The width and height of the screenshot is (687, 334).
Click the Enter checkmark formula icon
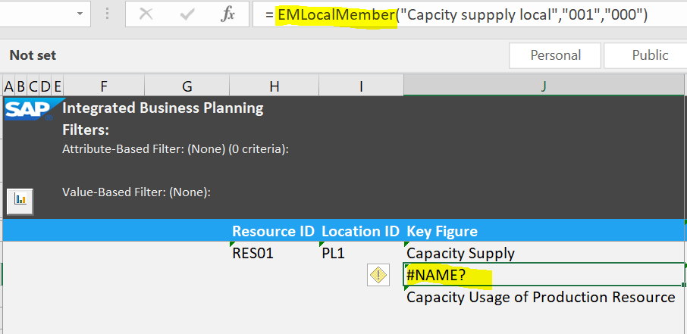(187, 15)
